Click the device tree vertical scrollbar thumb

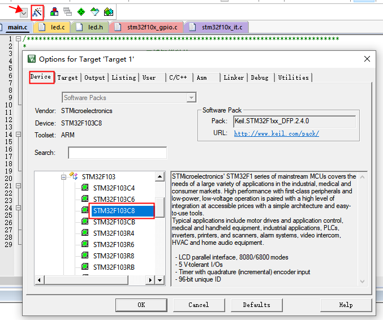(x=160, y=207)
